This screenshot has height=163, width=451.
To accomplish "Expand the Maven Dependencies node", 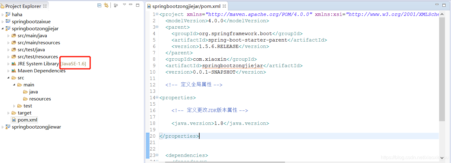I will [9, 71].
